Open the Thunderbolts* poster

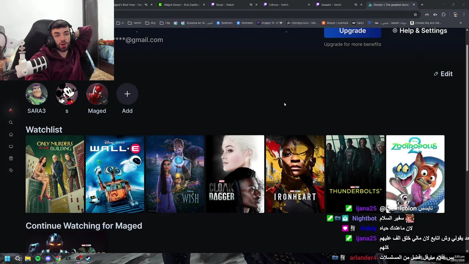pos(355,174)
